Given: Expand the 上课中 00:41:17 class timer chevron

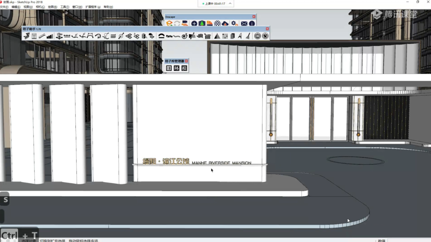Looking at the screenshot, I should pyautogui.click(x=230, y=4).
